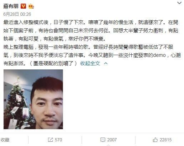The width and height of the screenshot is (184, 146).
Task: Click the small triangle pointer under comments
Action: (108, 145)
